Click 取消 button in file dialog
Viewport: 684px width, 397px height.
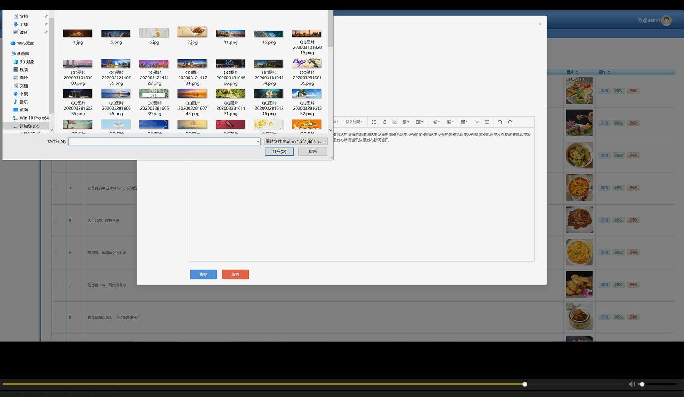click(x=313, y=152)
